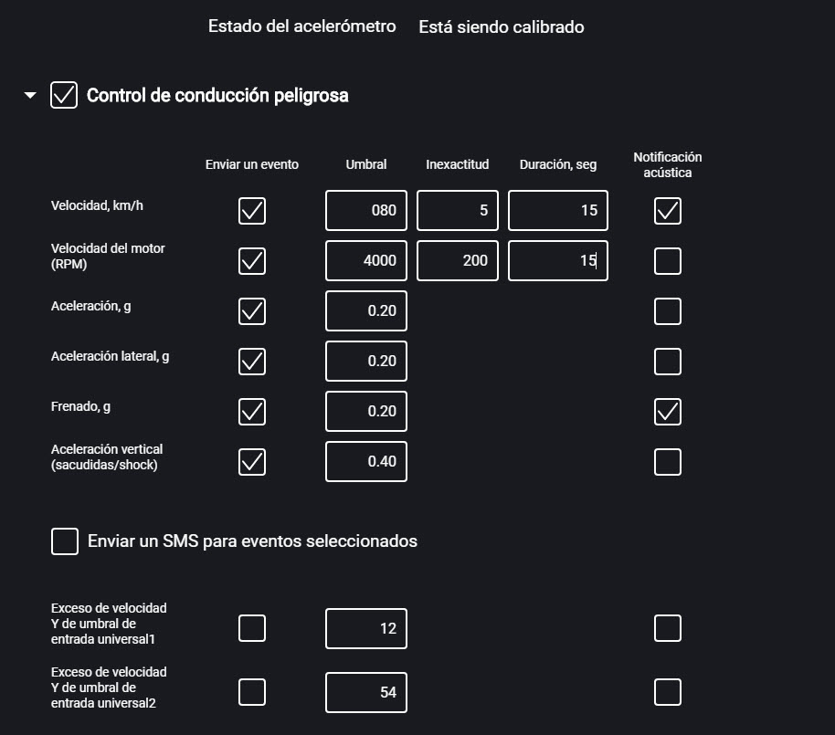Select the Umbral field showing 080
This screenshot has height=735, width=835.
(365, 210)
